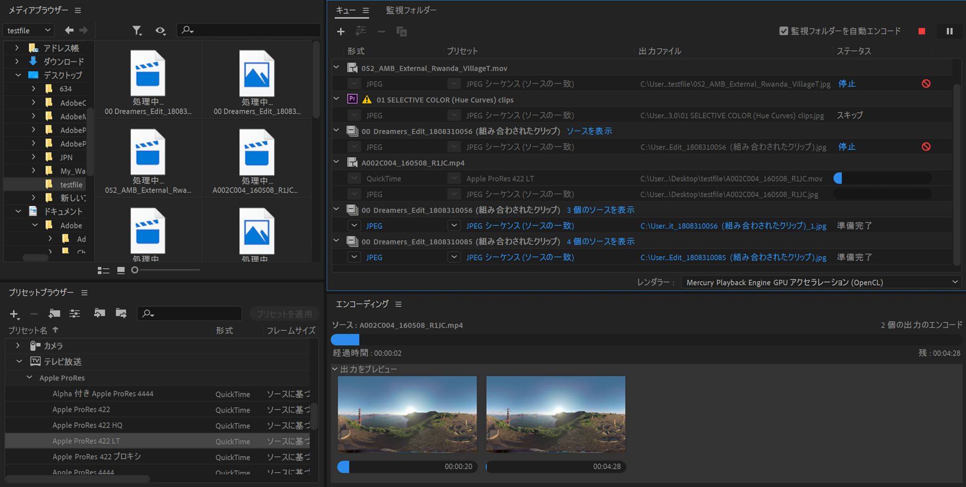Viewport: 966px width, 487px height.
Task: Open the testfile location dropdown
Action: (x=28, y=31)
